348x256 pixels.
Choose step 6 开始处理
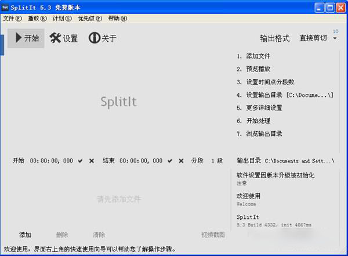(x=253, y=121)
